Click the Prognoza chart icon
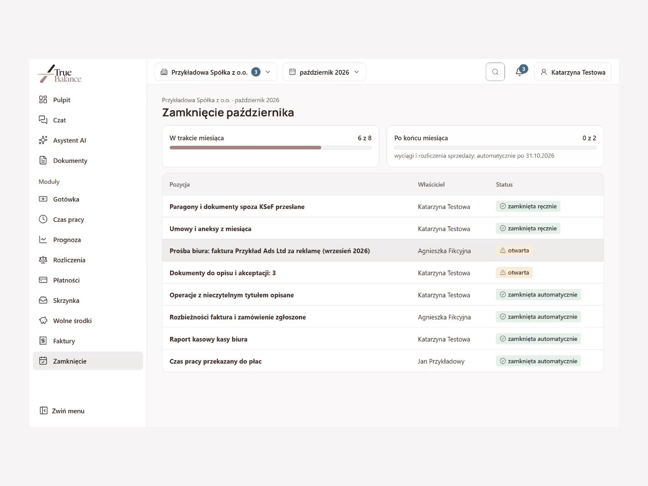Screen dimensions: 648x486 43,239
